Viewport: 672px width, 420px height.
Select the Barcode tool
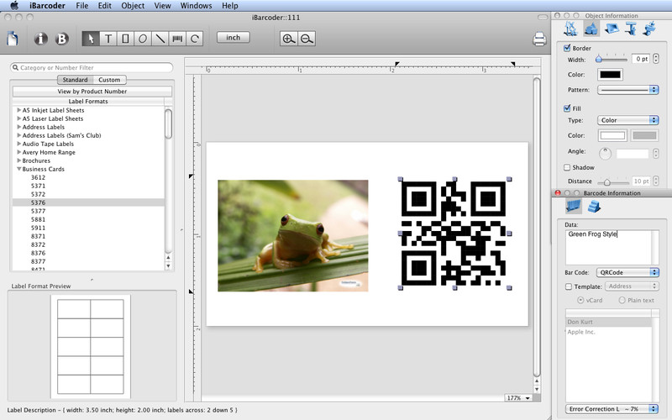177,39
